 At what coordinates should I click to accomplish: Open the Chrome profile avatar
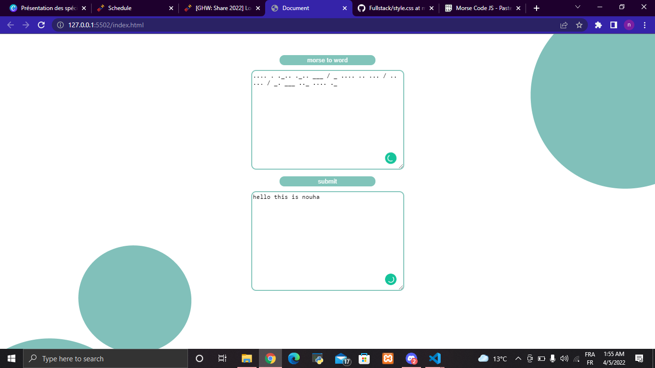pos(629,25)
